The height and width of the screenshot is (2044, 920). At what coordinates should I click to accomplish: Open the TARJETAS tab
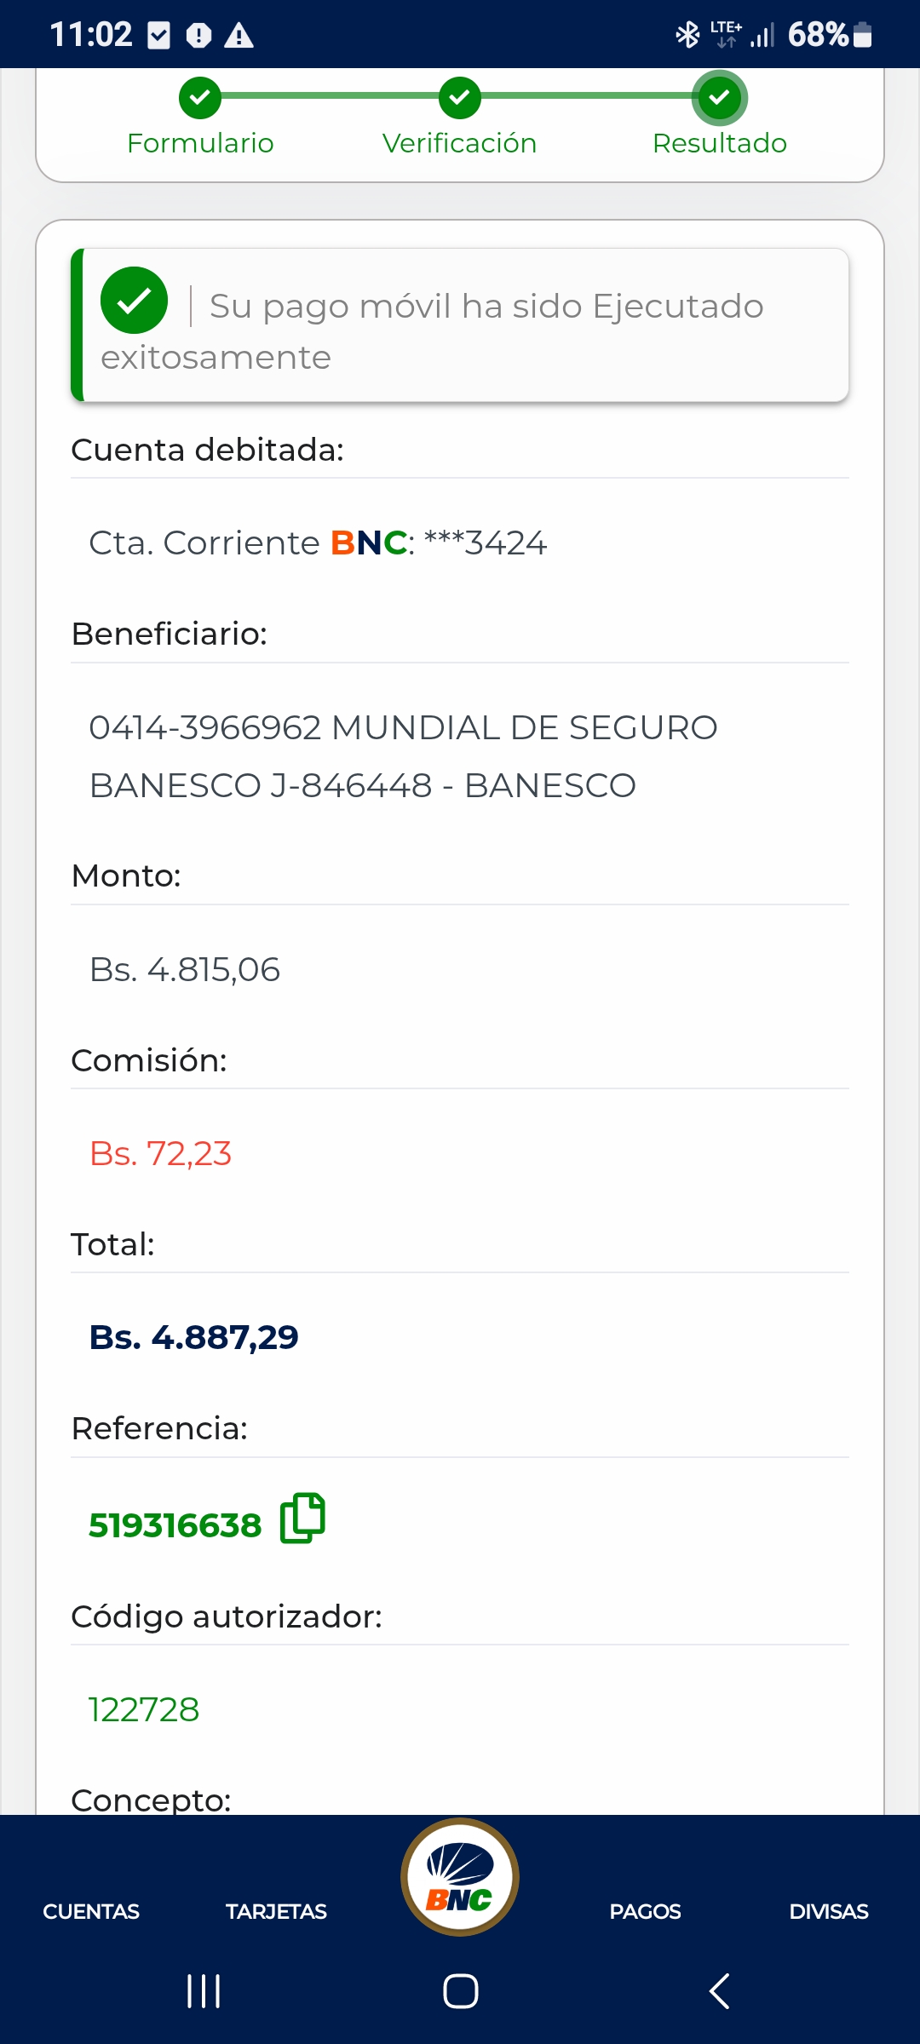pos(276,1912)
